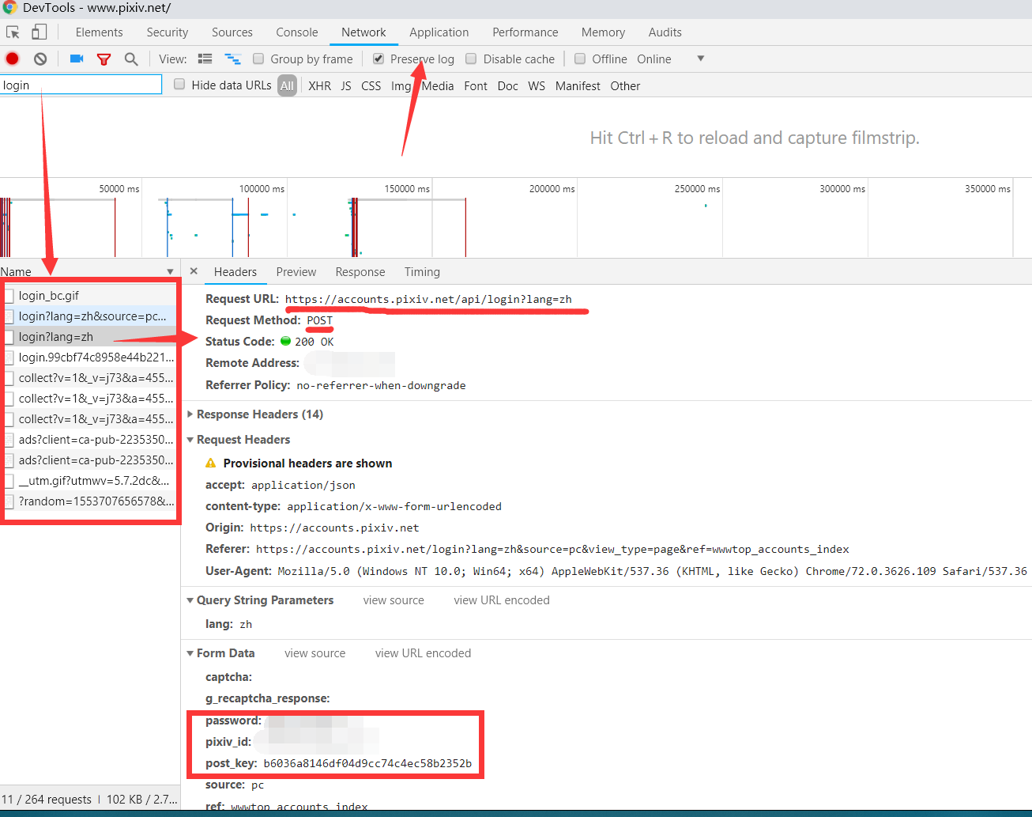Open the Elements panel tab
The height and width of the screenshot is (817, 1032).
tap(99, 32)
